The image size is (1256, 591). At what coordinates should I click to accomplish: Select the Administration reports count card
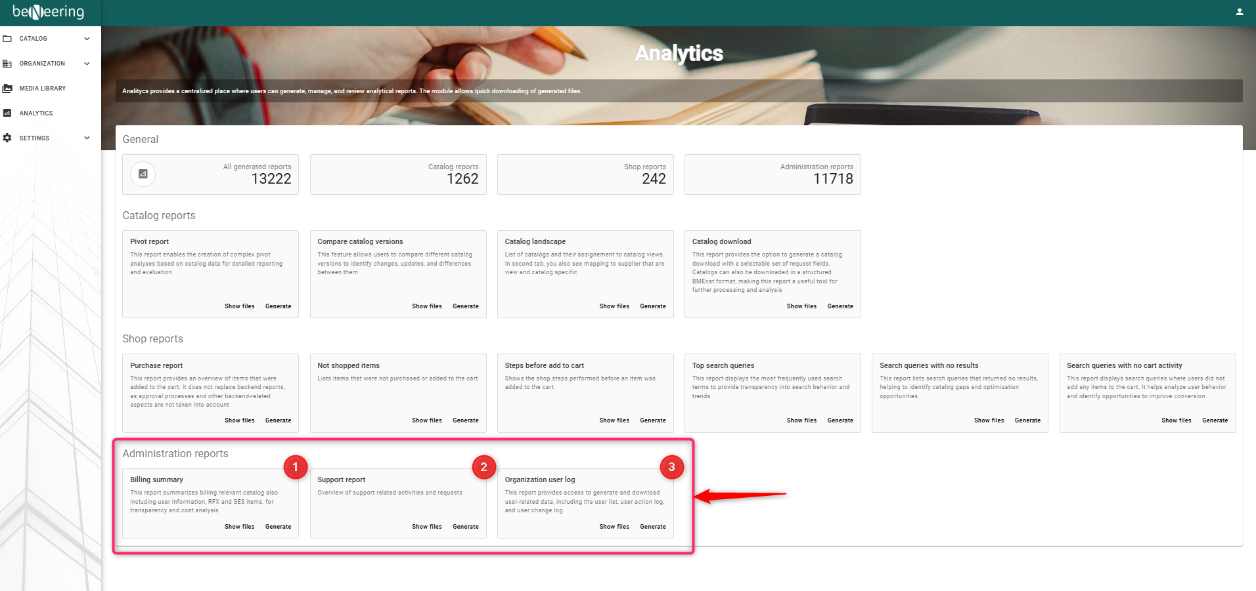click(x=773, y=174)
